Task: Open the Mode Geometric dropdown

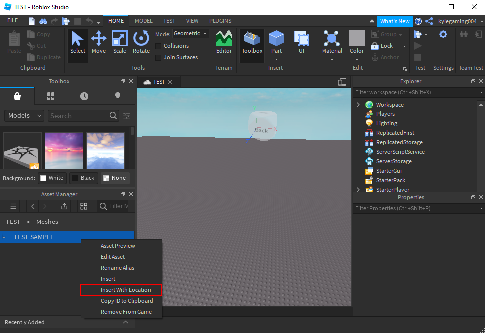Action: 190,34
